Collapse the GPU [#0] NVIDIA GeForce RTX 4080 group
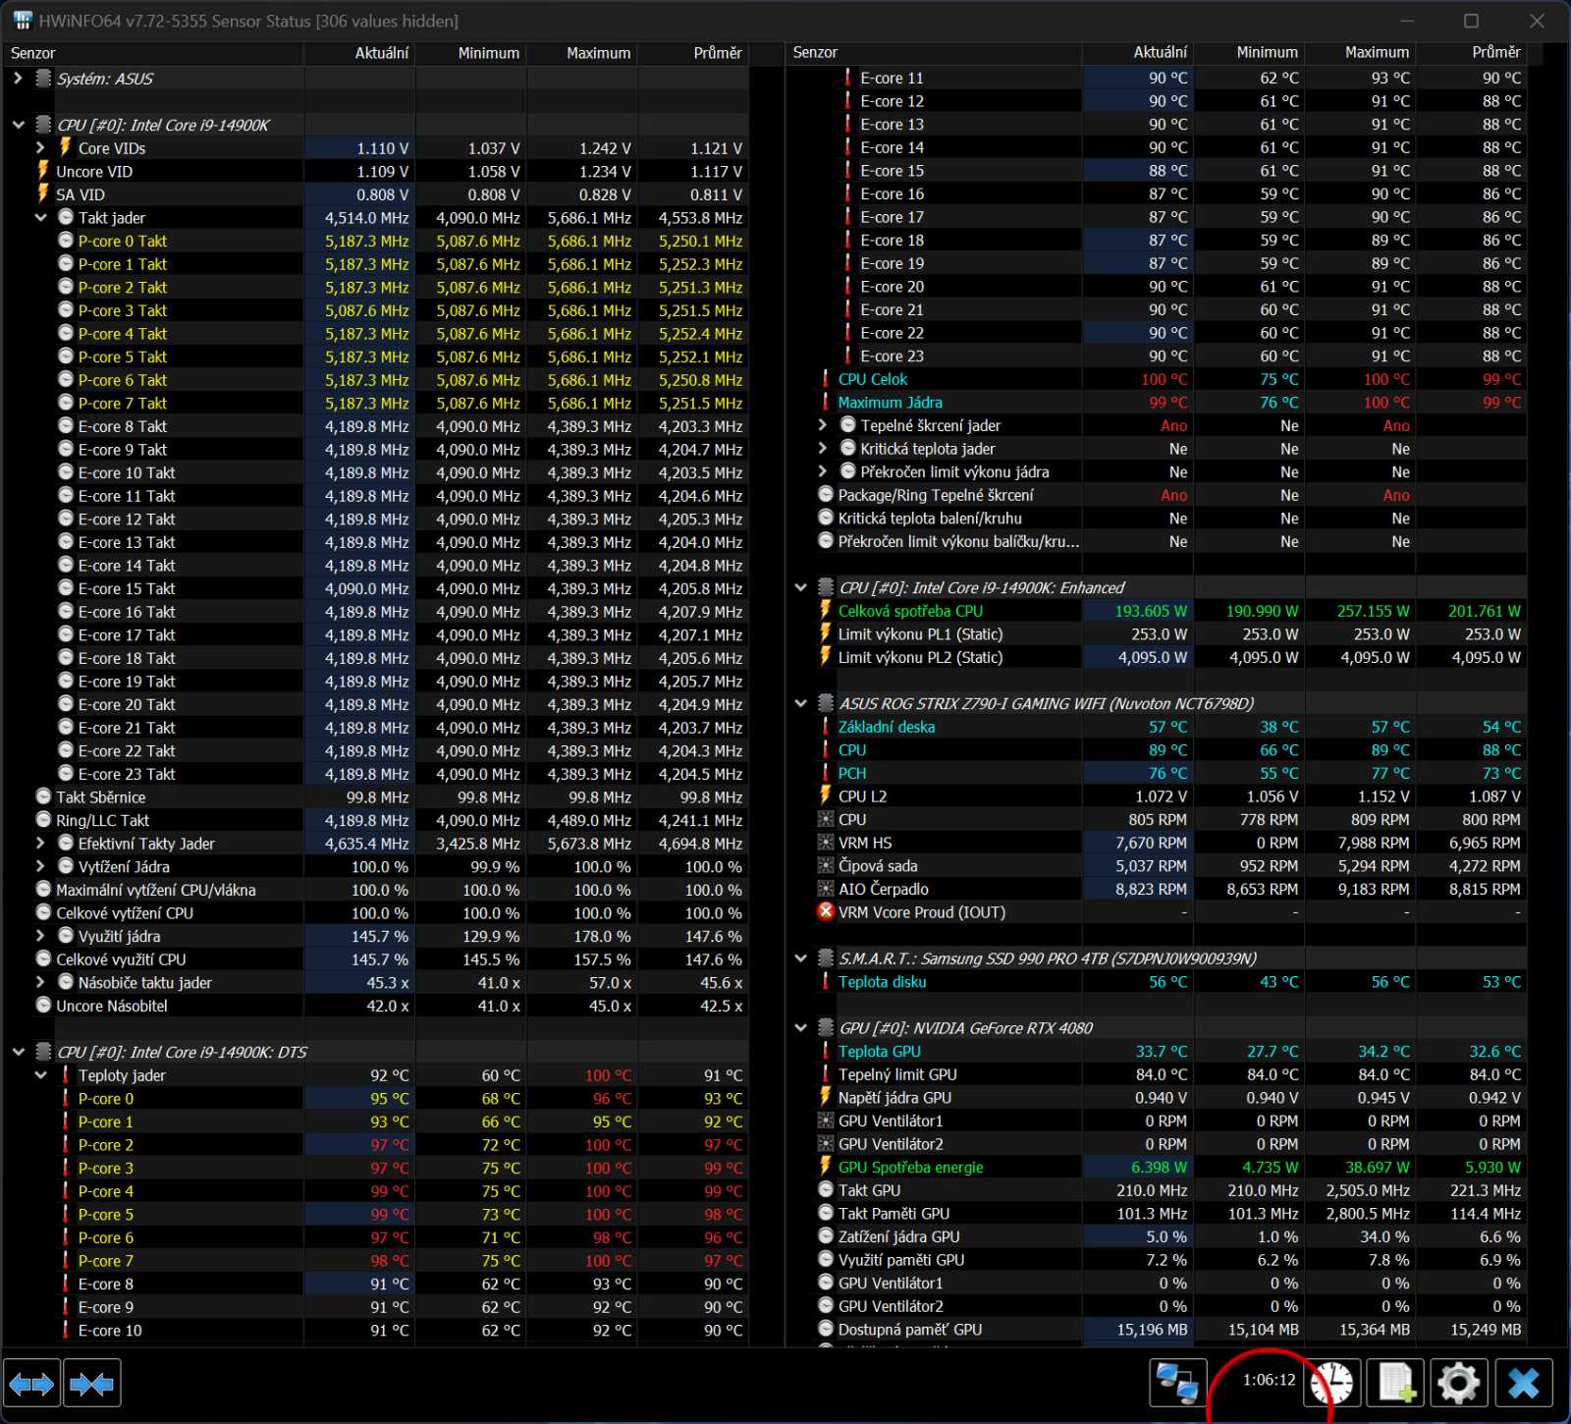The image size is (1571, 1424). [x=800, y=1028]
